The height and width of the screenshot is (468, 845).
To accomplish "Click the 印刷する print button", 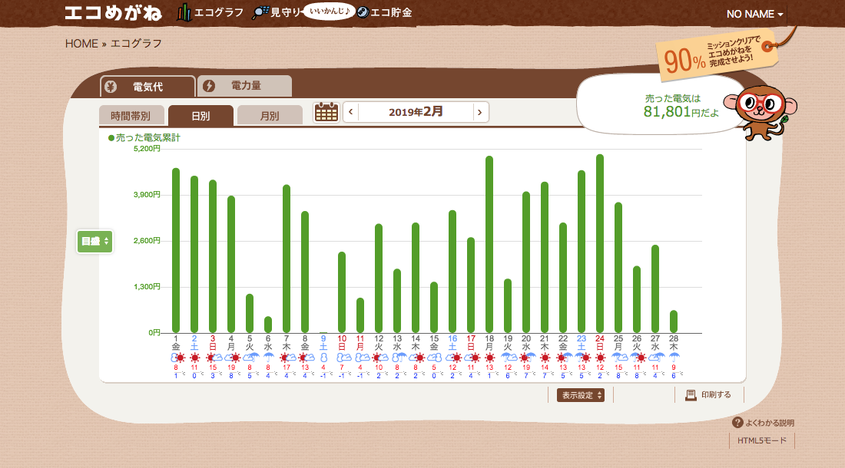I will 709,395.
